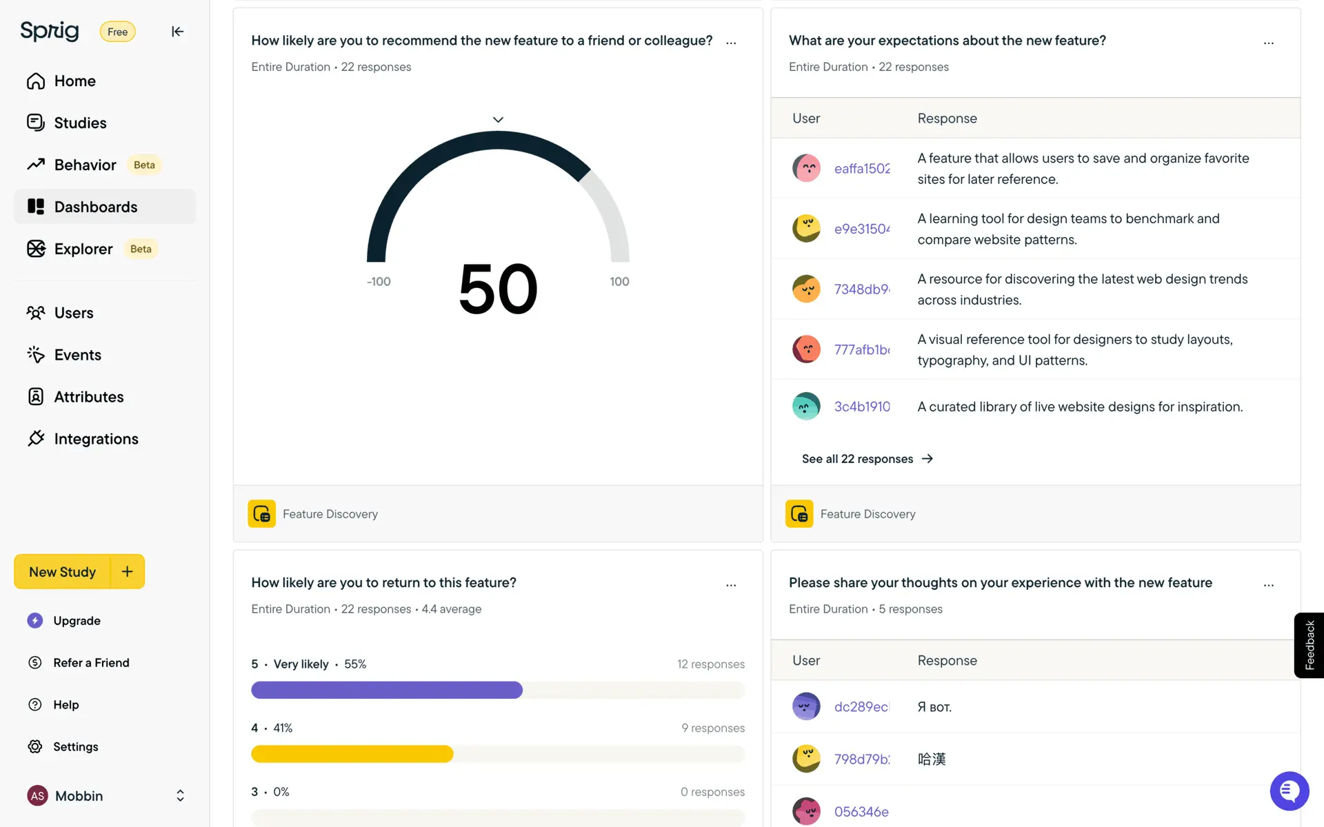Open options menu for recommend question card

(731, 42)
